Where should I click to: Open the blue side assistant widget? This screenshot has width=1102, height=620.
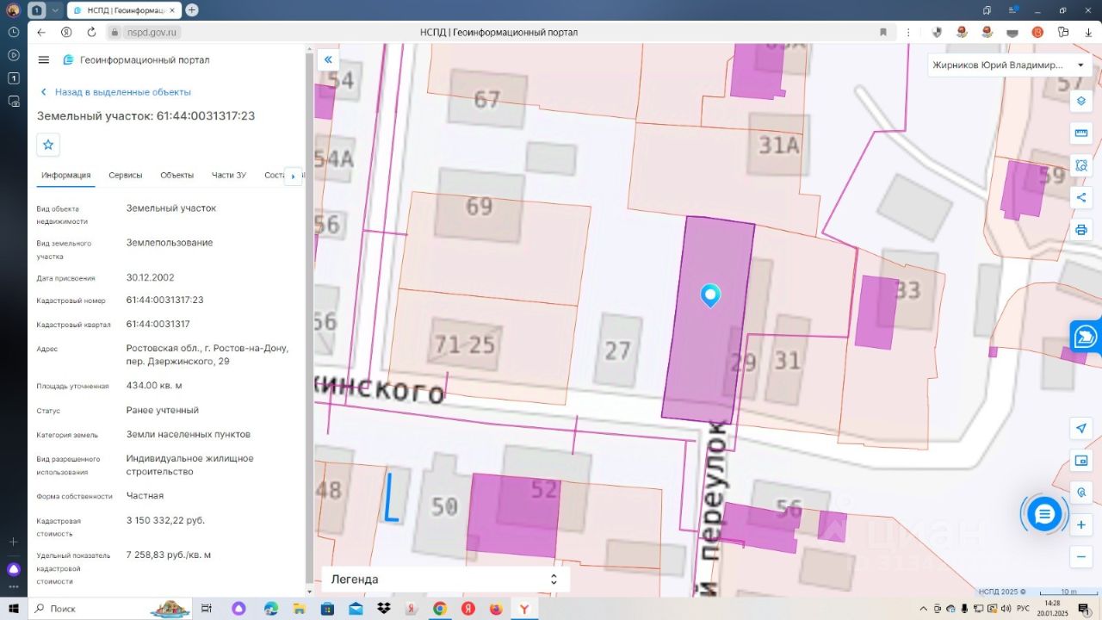coord(1086,337)
